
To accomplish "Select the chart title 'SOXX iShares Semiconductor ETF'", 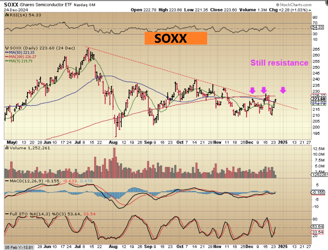I will pyautogui.click(x=38, y=5).
